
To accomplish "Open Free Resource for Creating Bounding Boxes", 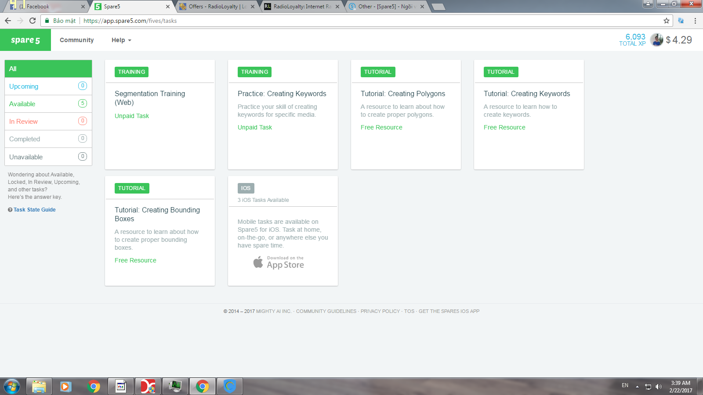I will (x=135, y=260).
